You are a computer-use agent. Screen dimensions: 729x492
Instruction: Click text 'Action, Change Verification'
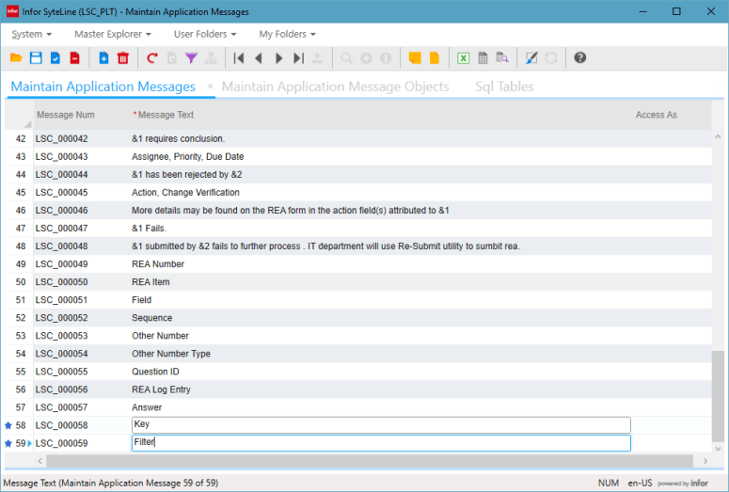point(185,193)
